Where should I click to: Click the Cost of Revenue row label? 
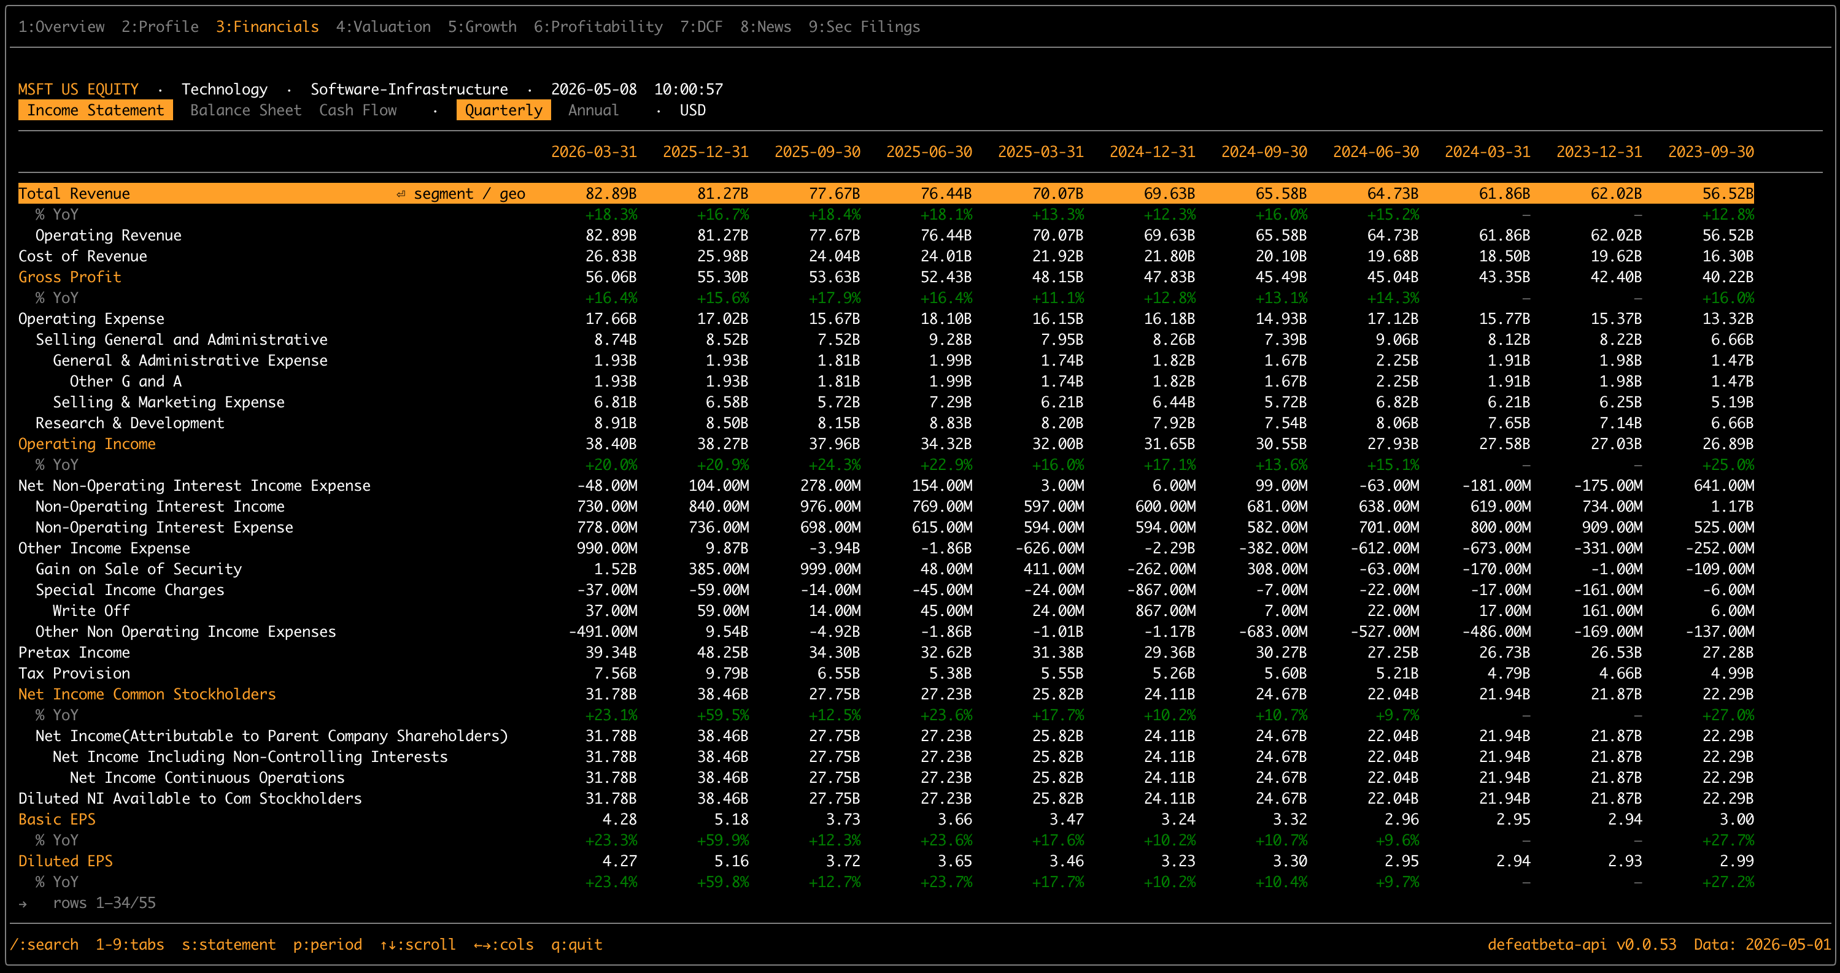83,256
